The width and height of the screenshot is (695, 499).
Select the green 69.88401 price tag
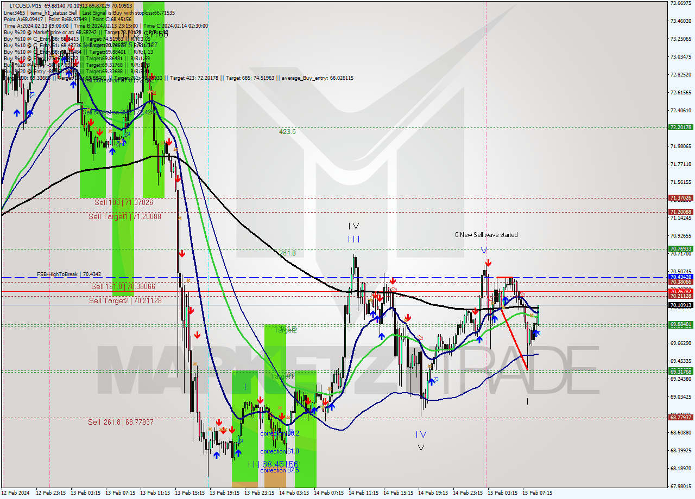[x=680, y=324]
